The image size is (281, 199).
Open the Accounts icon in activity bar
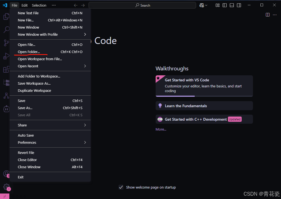(x=6, y=174)
